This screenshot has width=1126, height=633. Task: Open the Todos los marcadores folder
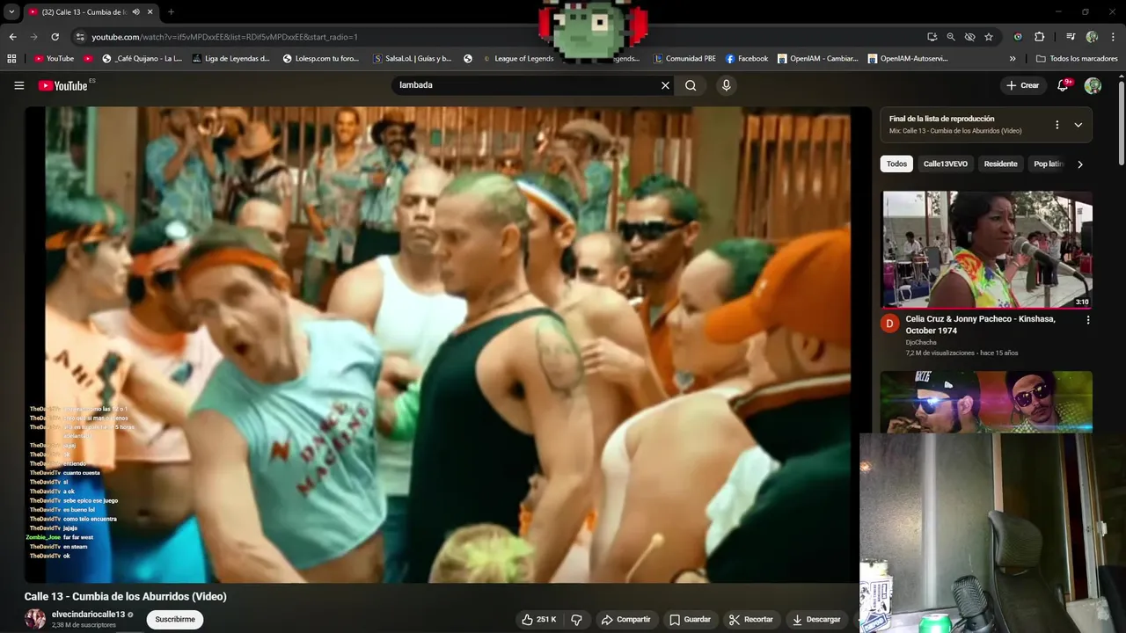click(1077, 59)
